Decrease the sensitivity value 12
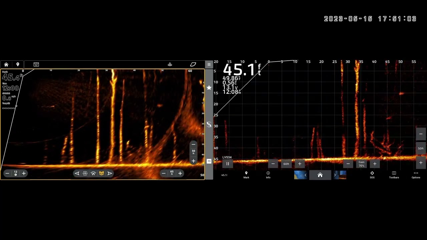 [7, 173]
